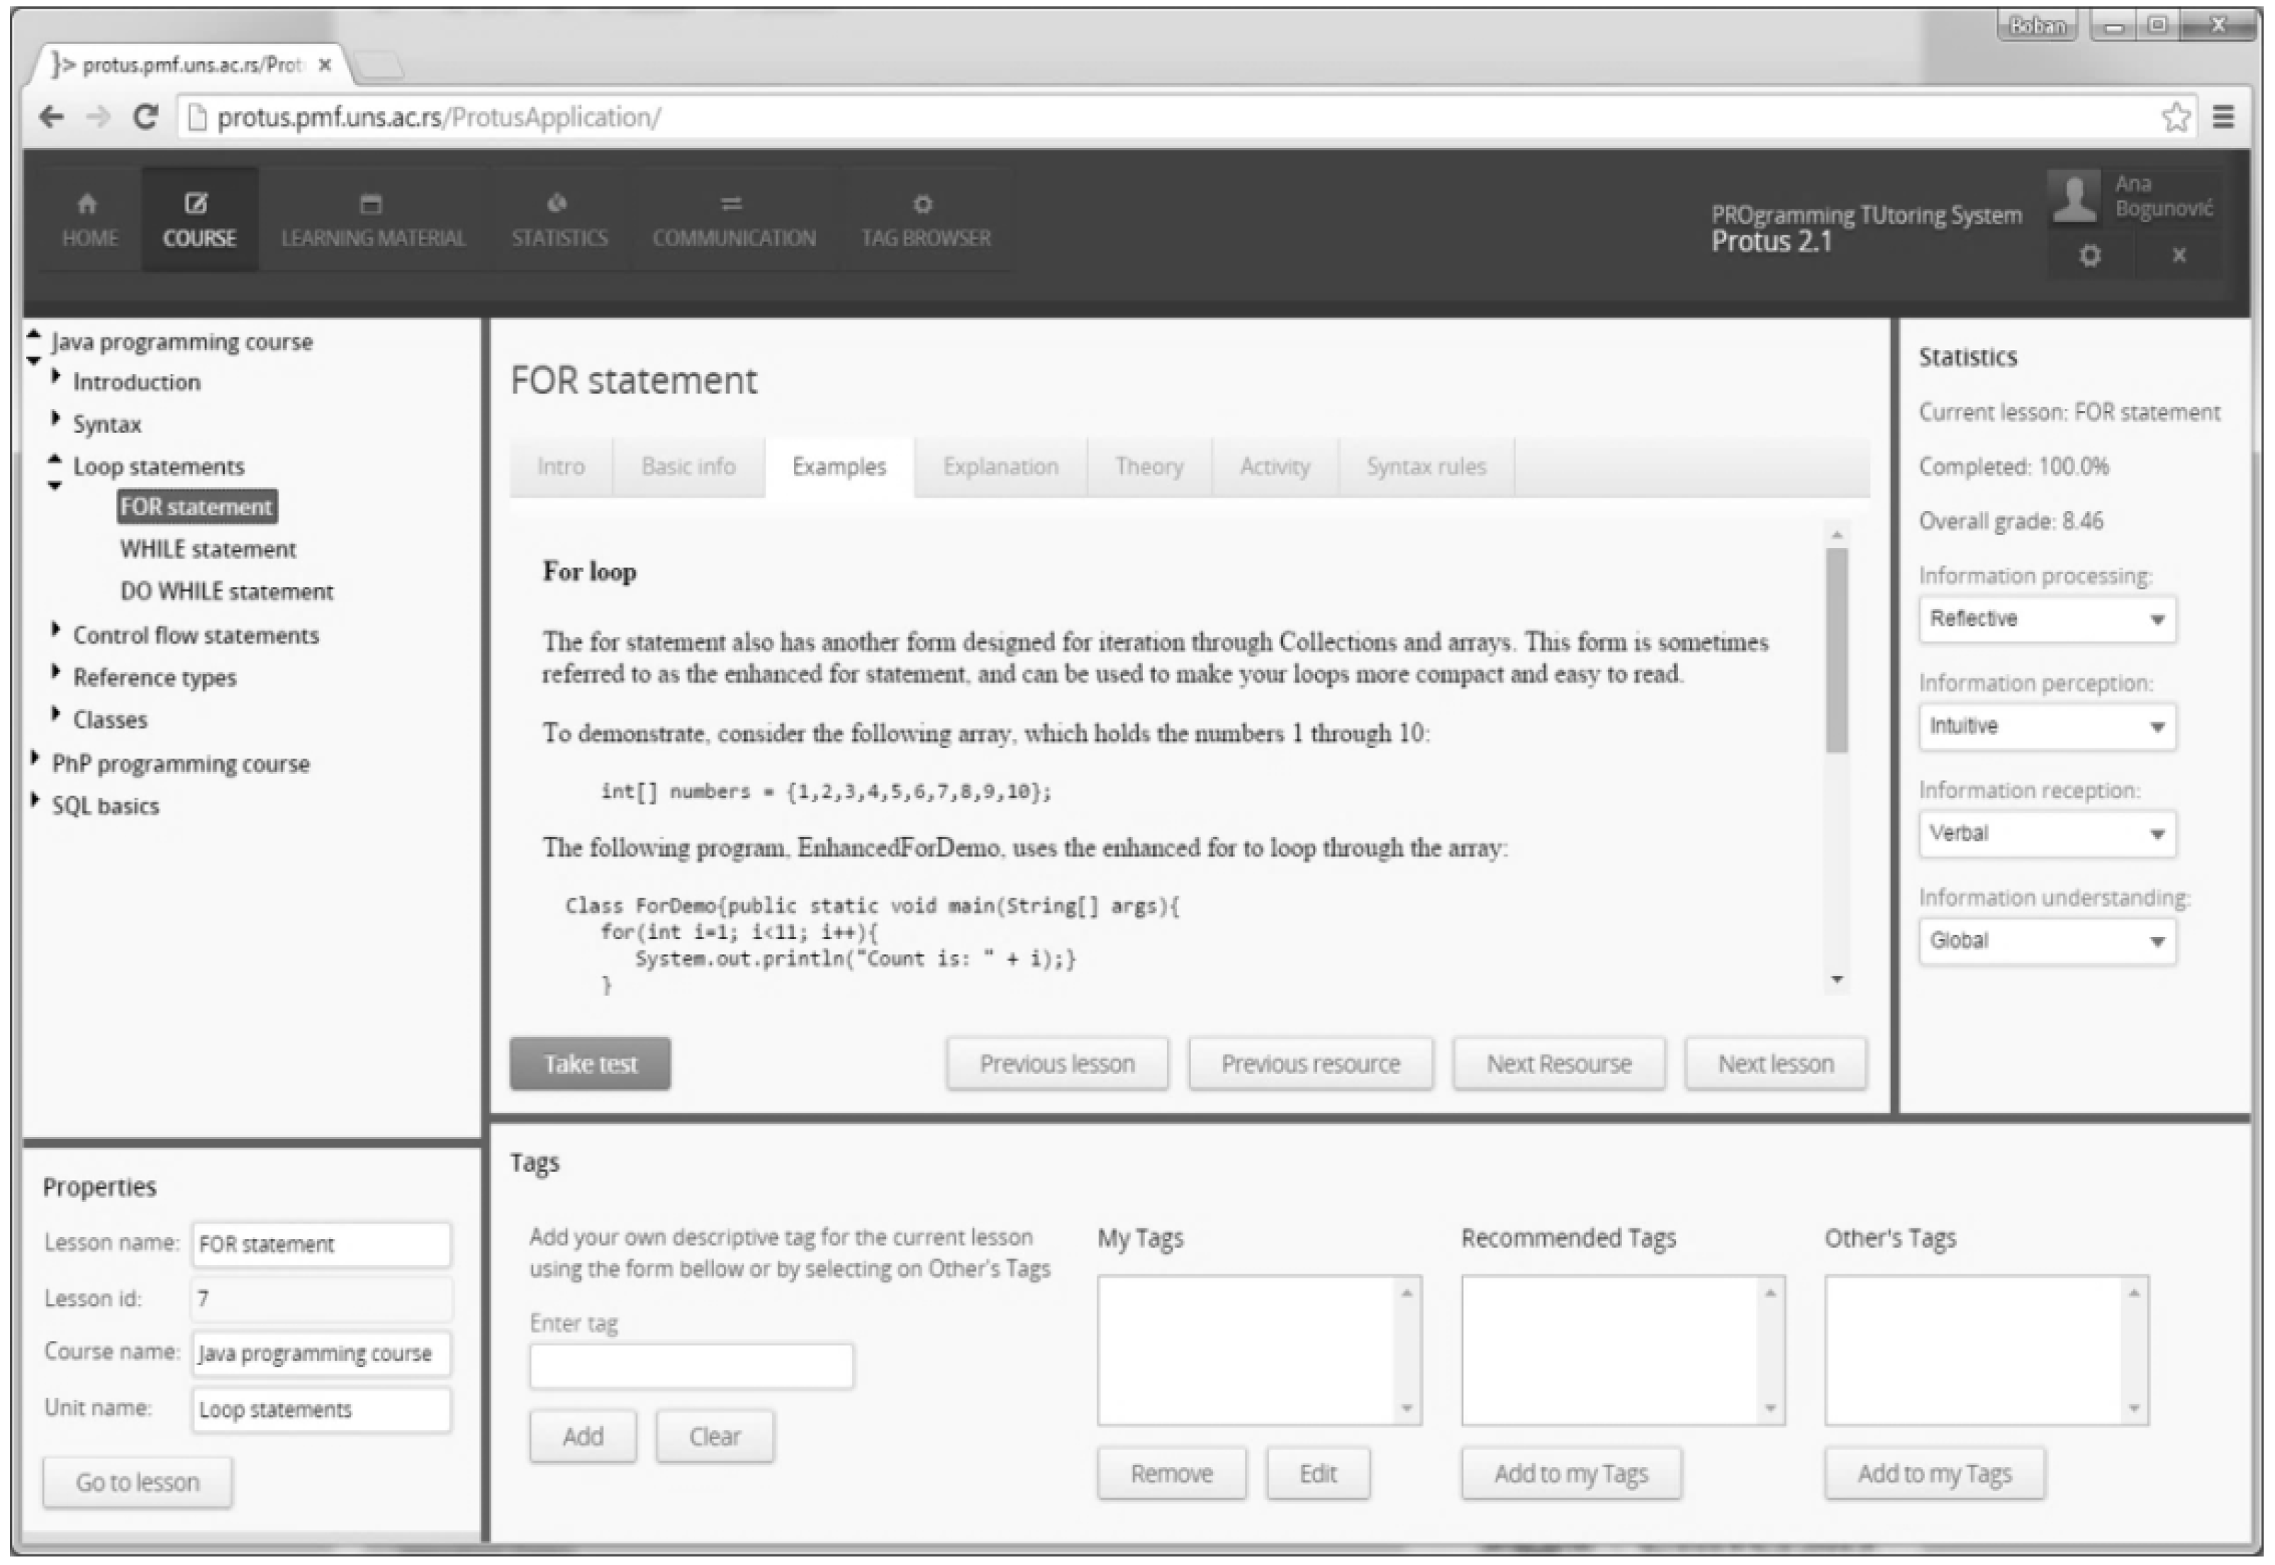Click the user settings gear icon
2275x1565 pixels.
2090,256
